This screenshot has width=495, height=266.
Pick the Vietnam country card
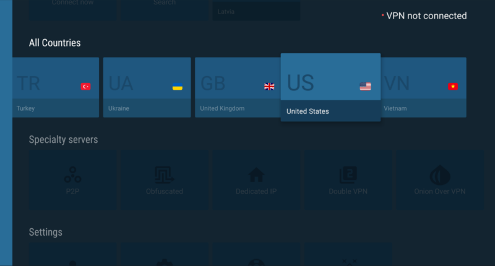pyautogui.click(x=423, y=87)
